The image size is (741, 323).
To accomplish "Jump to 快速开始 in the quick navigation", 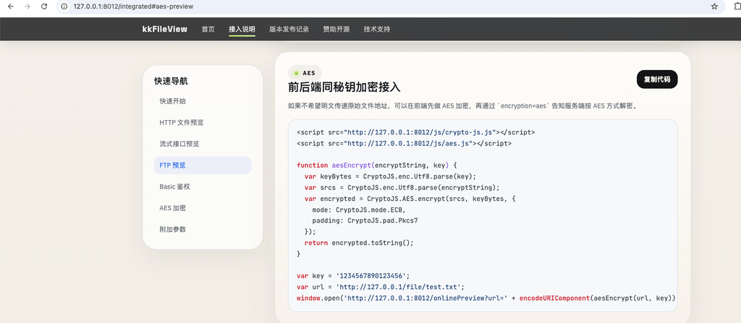I will click(203, 101).
